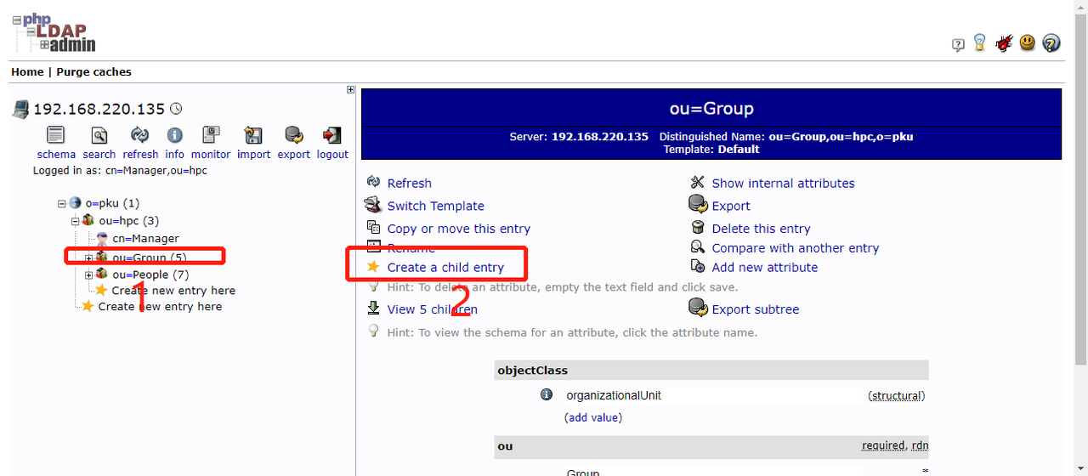Select cn=Manager in the tree
The height and width of the screenshot is (476, 1088).
click(x=145, y=239)
